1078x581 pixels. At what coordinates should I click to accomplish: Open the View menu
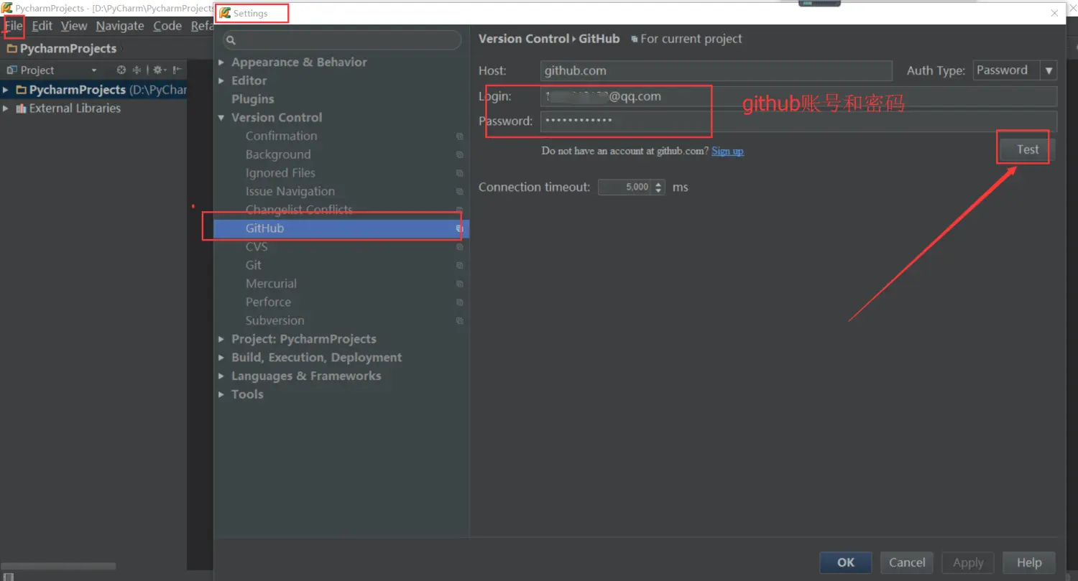74,26
